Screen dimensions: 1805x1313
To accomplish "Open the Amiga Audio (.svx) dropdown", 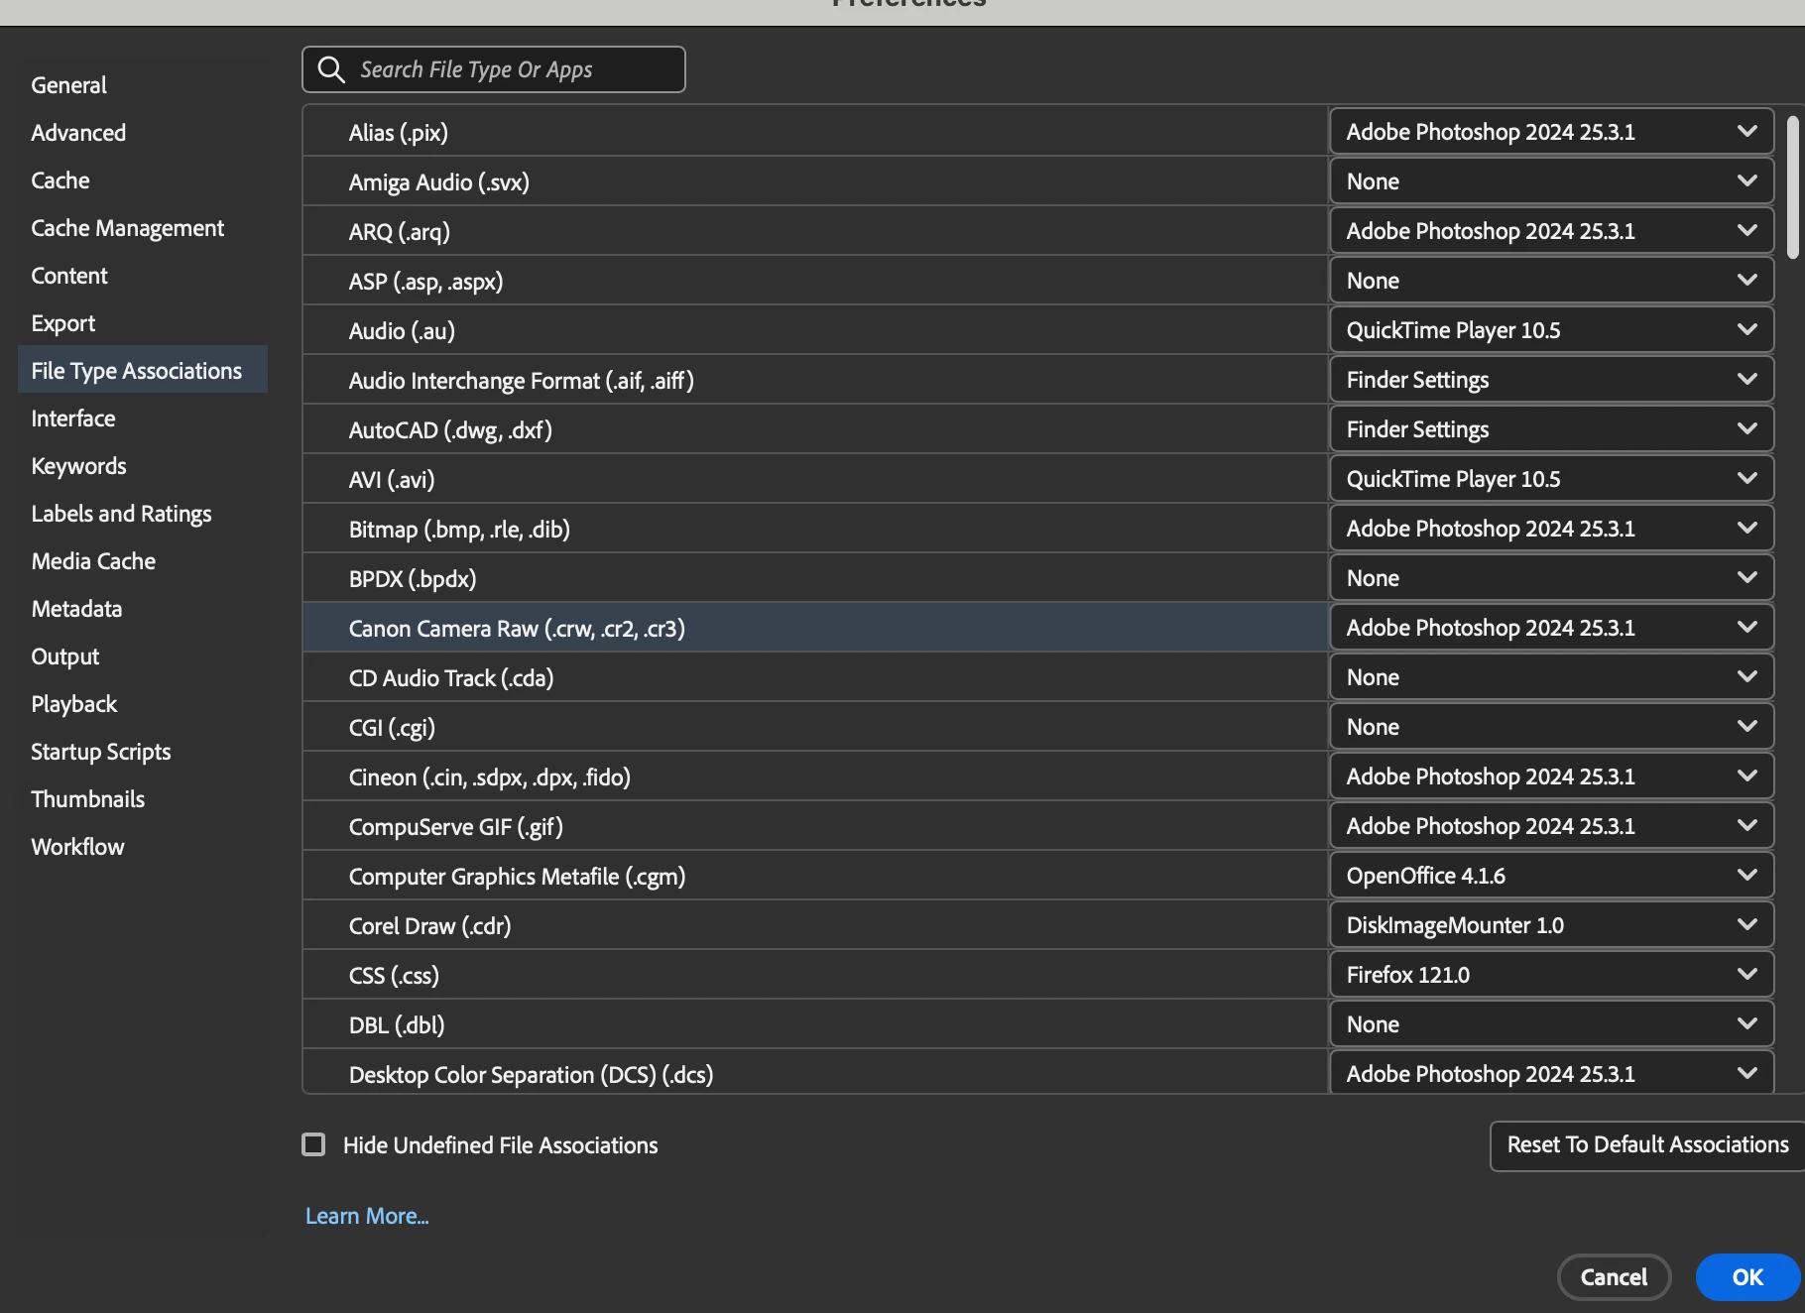I will pyautogui.click(x=1551, y=181).
